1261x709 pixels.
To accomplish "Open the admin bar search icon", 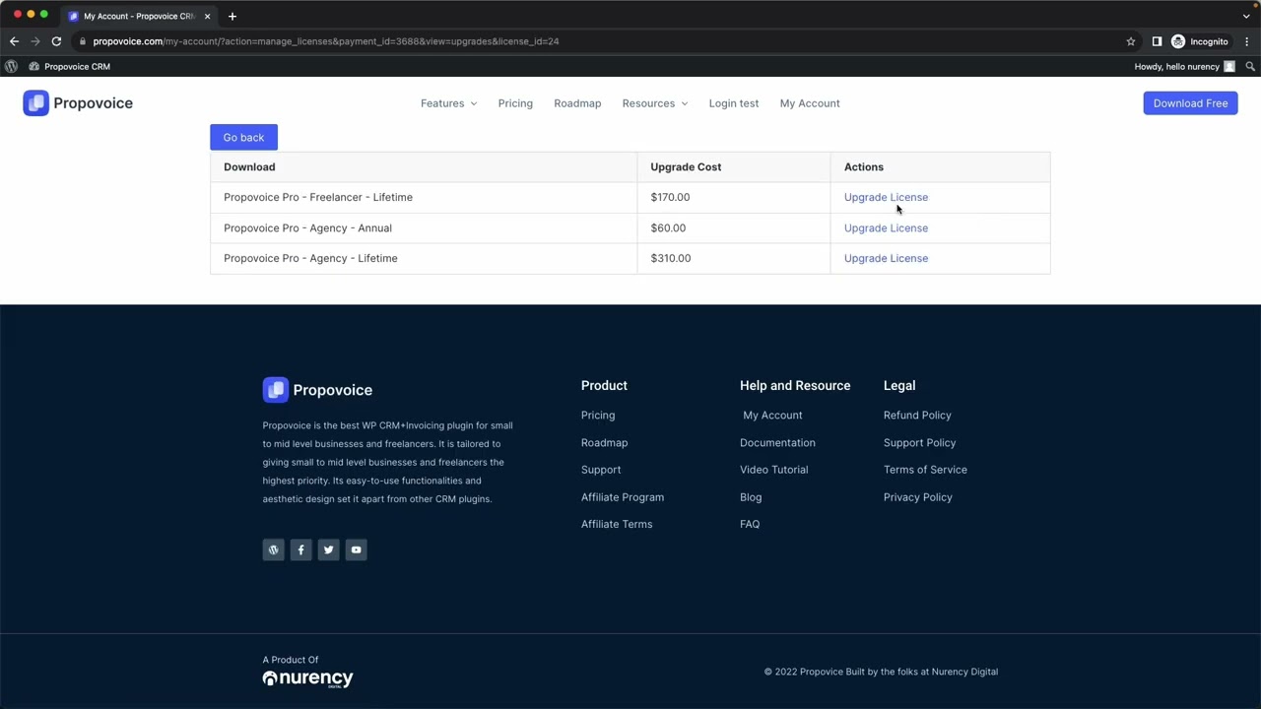I will pos(1250,66).
